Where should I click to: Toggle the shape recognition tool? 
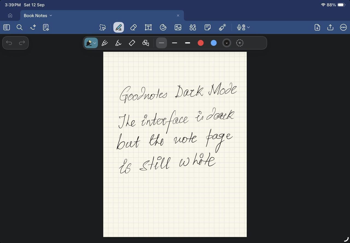pyautogui.click(x=146, y=43)
